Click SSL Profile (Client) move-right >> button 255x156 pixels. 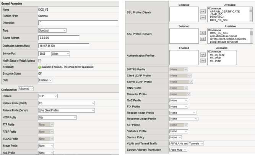click(203, 17)
